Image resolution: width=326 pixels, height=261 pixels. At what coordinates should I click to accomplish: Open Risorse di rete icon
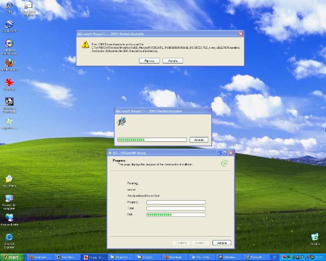pyautogui.click(x=9, y=218)
